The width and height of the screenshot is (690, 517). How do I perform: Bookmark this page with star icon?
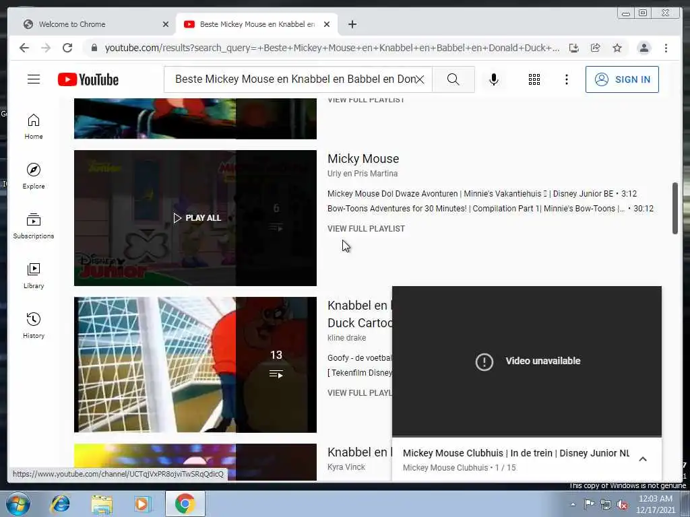(x=617, y=48)
